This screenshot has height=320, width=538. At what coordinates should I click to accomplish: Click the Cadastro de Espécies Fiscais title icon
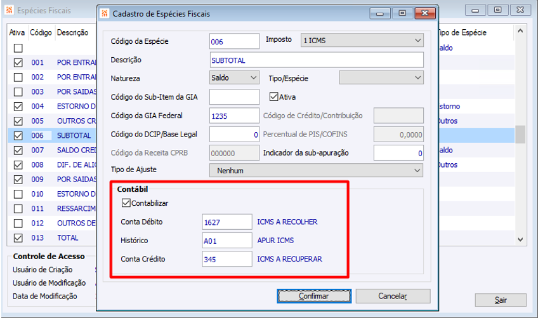coord(105,13)
